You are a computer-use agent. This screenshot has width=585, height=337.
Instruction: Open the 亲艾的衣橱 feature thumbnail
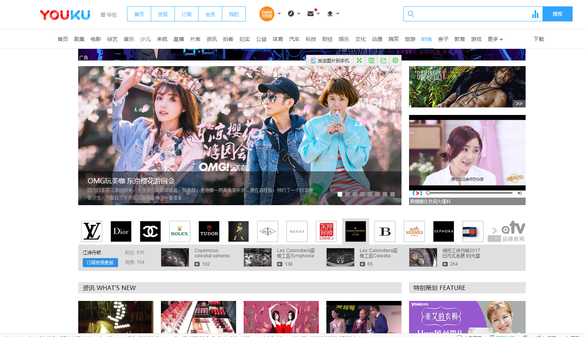(467, 317)
